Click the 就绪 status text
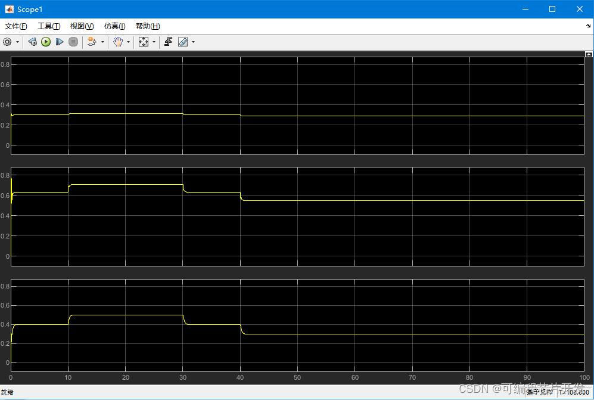This screenshot has height=400, width=594. tap(7, 392)
